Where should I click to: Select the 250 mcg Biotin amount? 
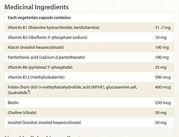(x=163, y=103)
